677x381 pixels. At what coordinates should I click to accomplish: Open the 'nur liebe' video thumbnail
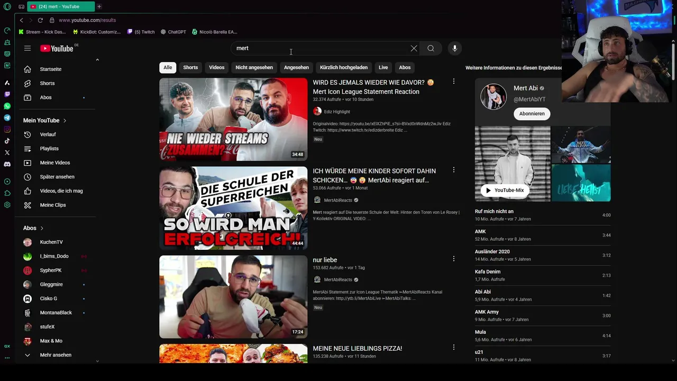[233, 297]
